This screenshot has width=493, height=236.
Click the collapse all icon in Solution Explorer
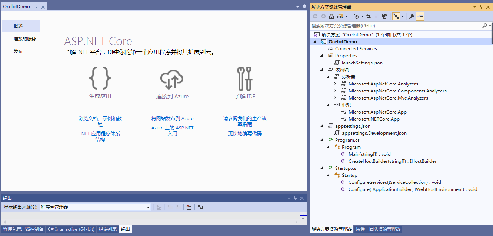point(377,16)
